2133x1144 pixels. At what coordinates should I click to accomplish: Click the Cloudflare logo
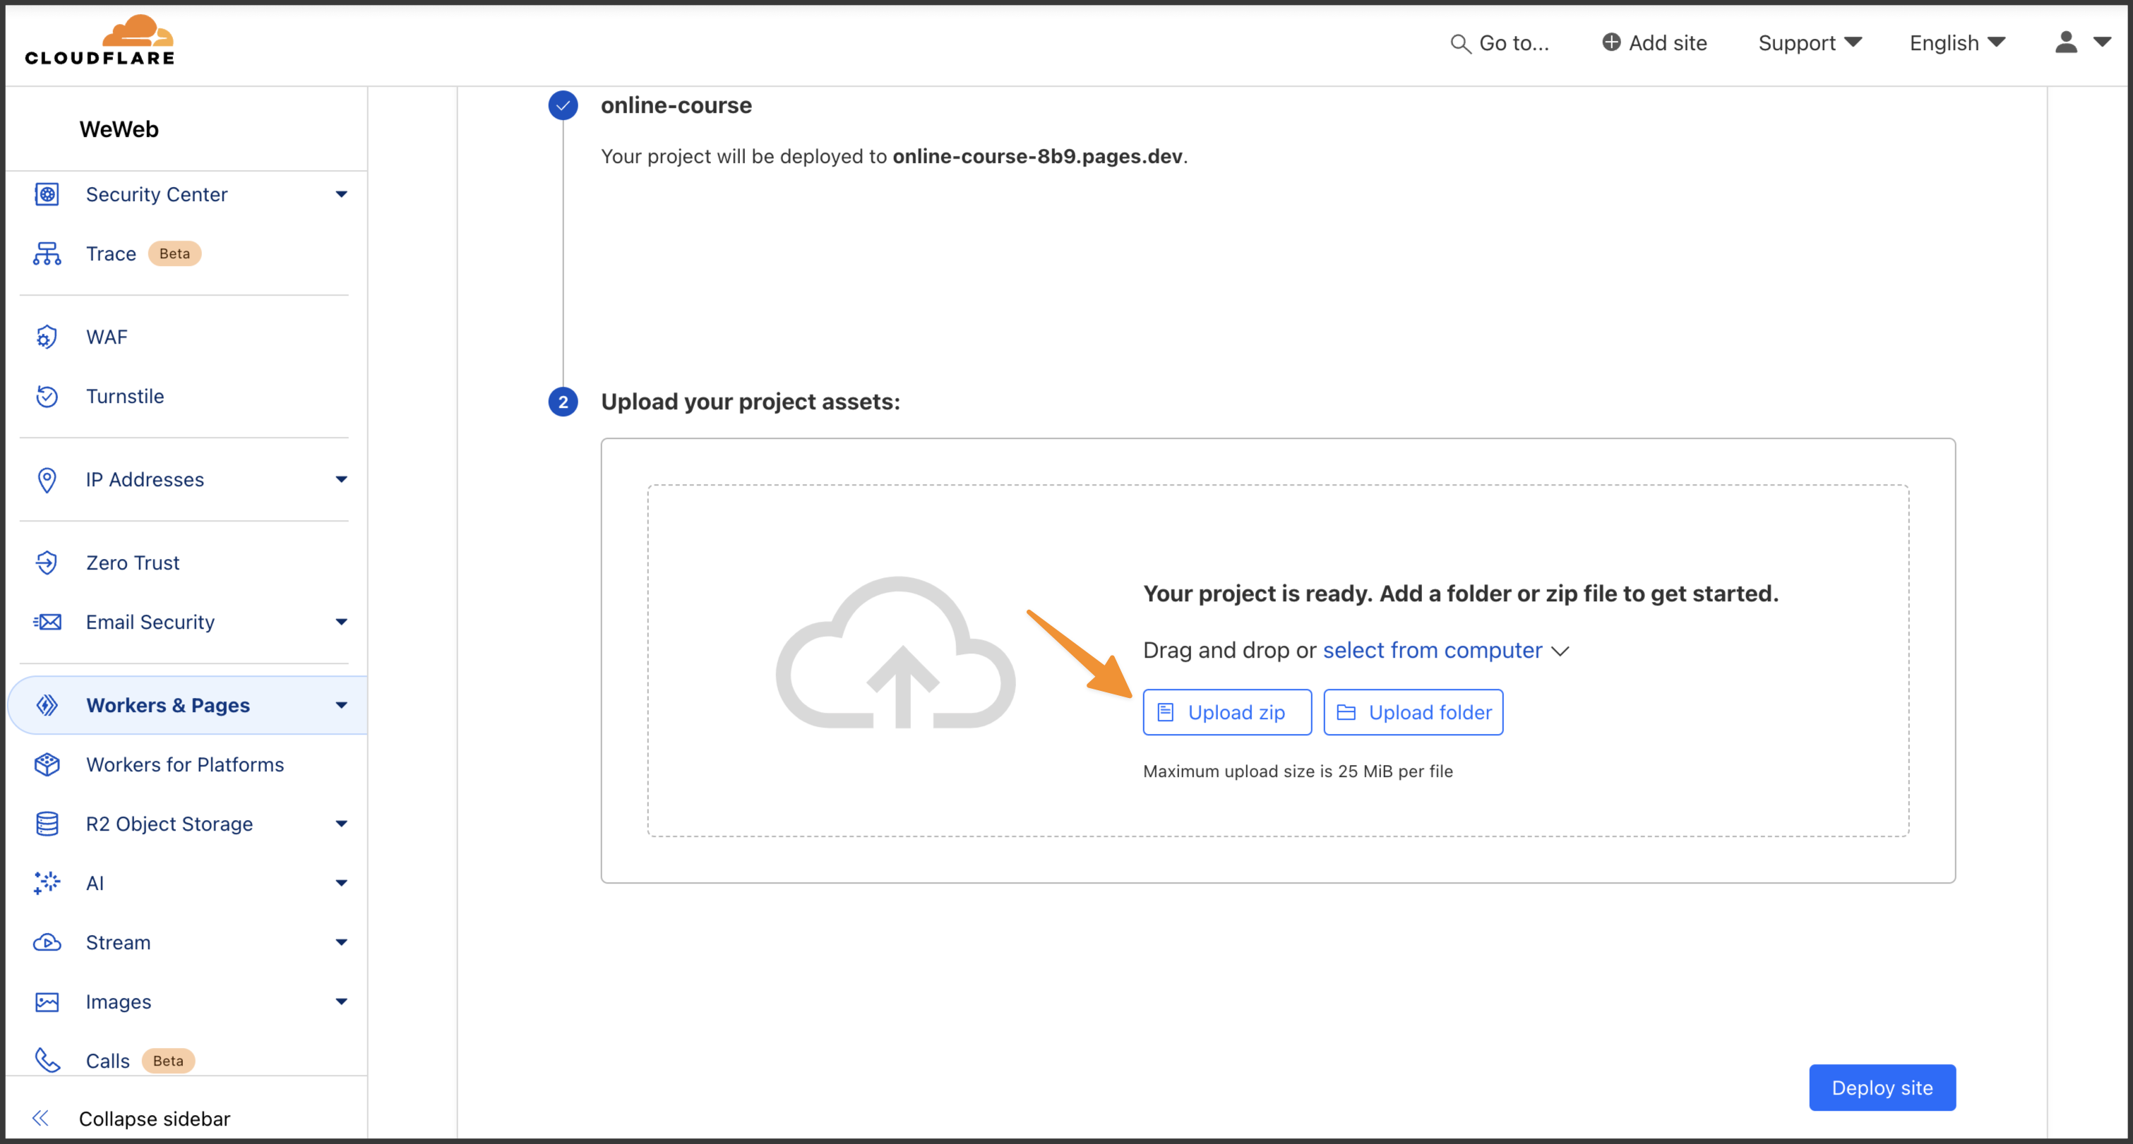coord(100,38)
